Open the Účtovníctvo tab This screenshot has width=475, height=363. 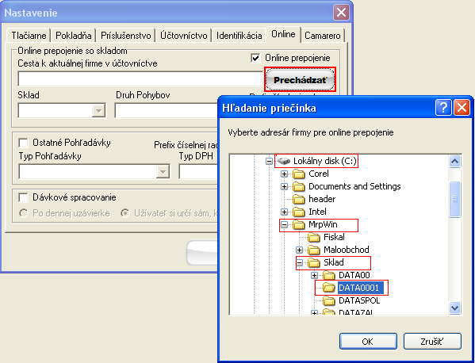184,36
